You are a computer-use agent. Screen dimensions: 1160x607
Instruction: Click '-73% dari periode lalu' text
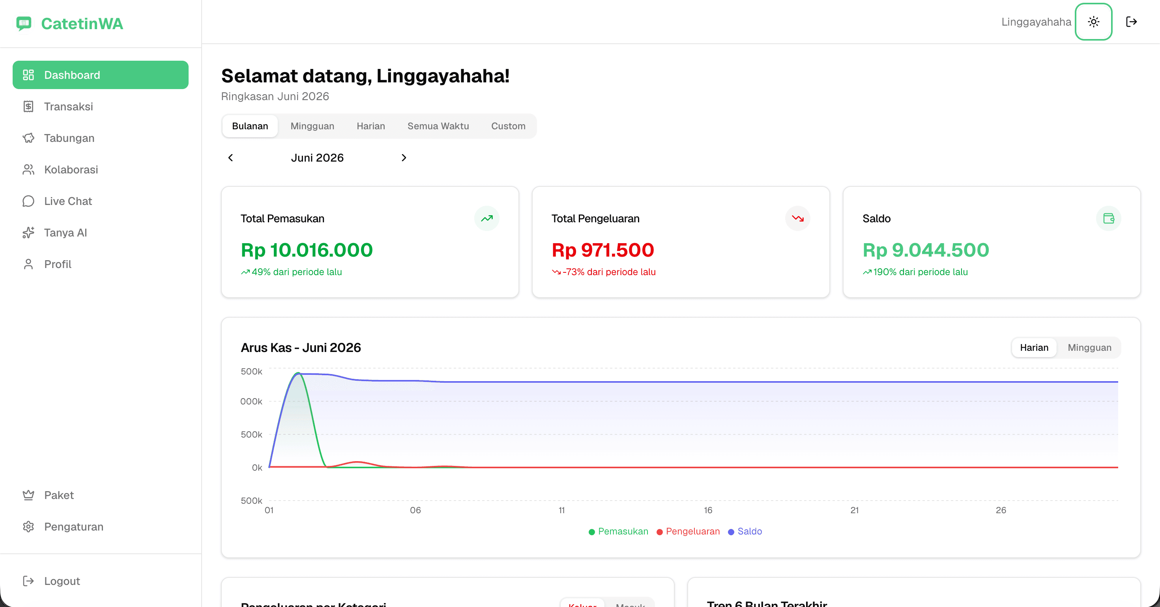(609, 272)
